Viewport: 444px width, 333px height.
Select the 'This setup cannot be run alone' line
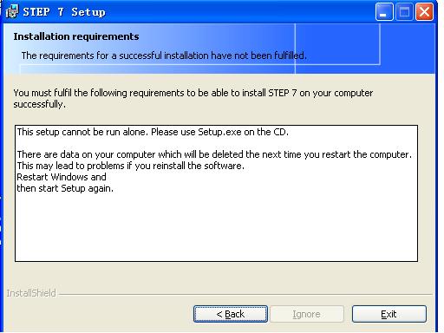(153, 132)
